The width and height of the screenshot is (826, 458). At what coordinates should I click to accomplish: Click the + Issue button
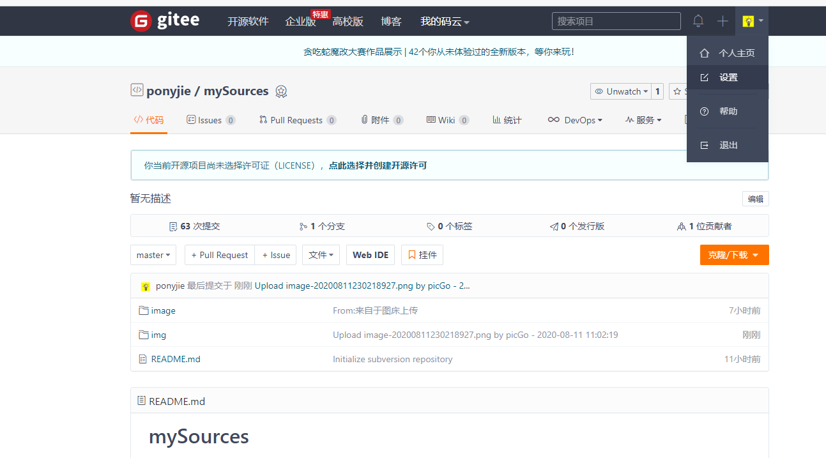(276, 255)
